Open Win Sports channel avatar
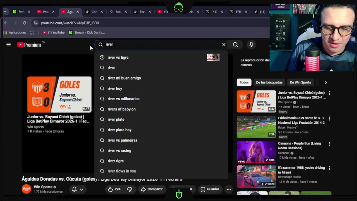Viewport: 357px width, 201px height. tap(26, 189)
